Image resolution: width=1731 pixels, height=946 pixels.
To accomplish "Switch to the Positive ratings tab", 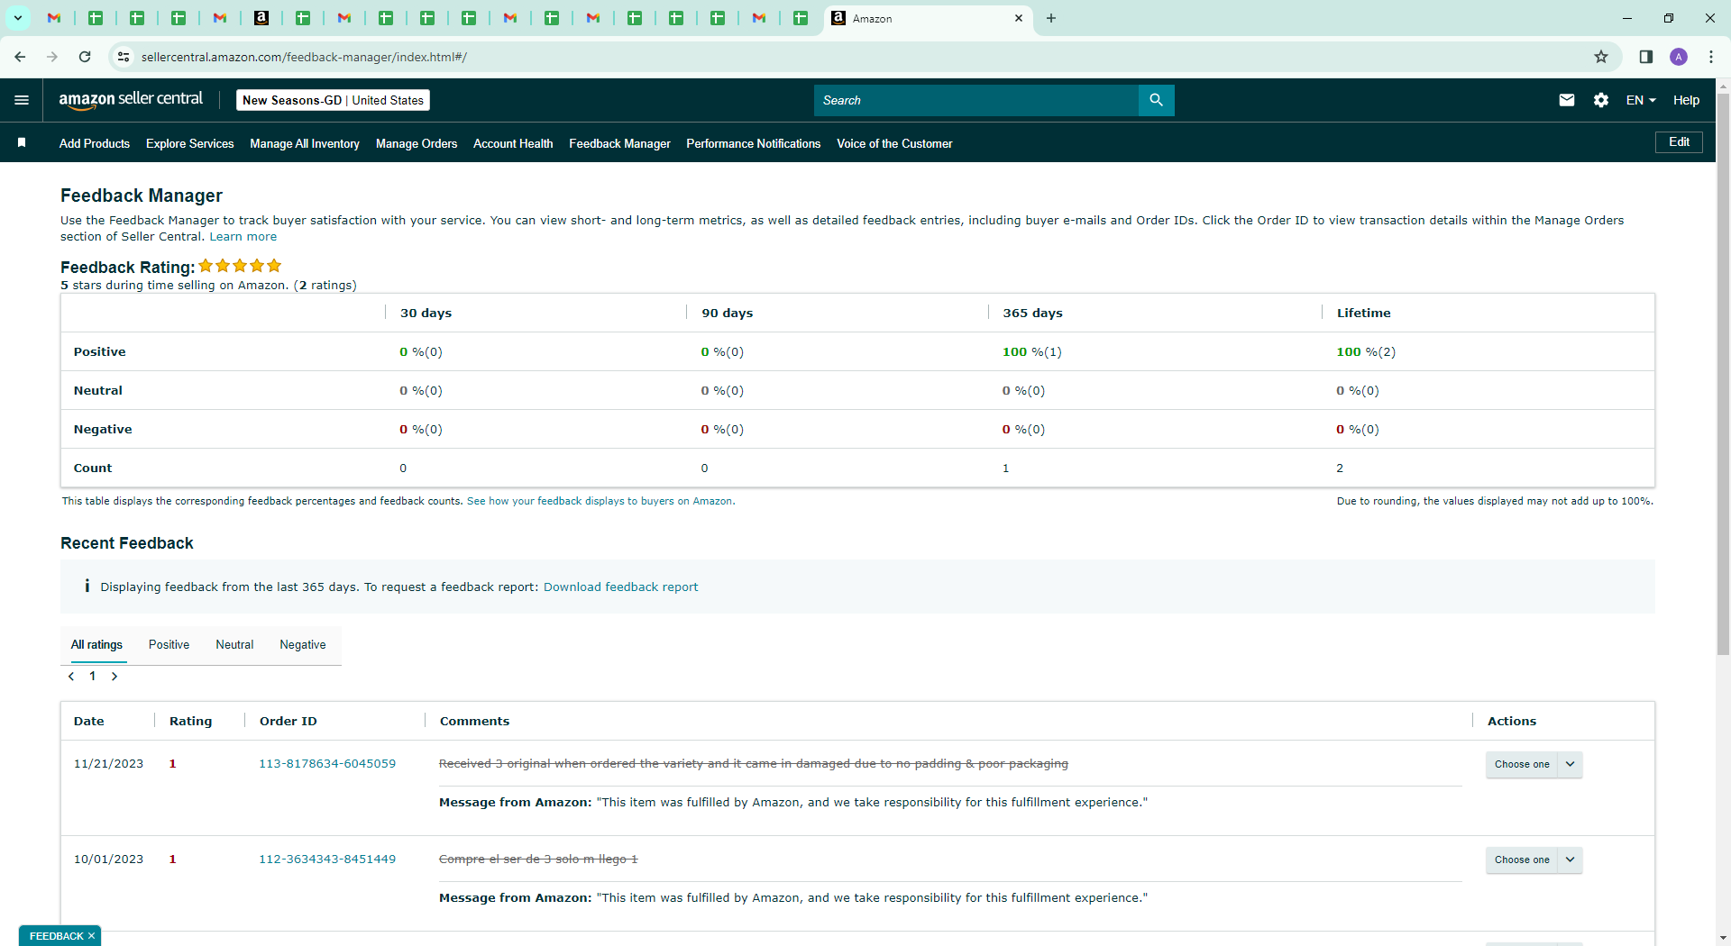I will (x=169, y=645).
